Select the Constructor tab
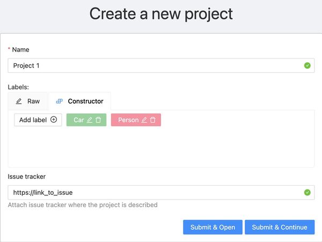 79,101
